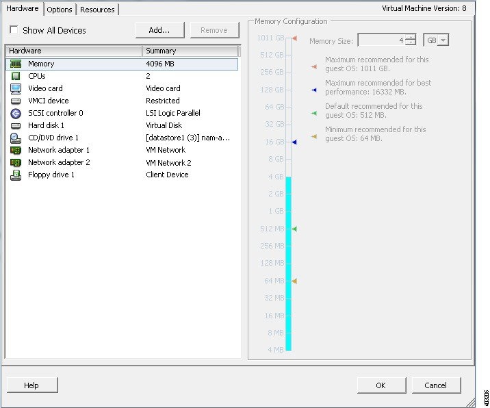Image resolution: width=490 pixels, height=408 pixels.
Task: Click the Virtual Disk summary text
Action: (164, 125)
